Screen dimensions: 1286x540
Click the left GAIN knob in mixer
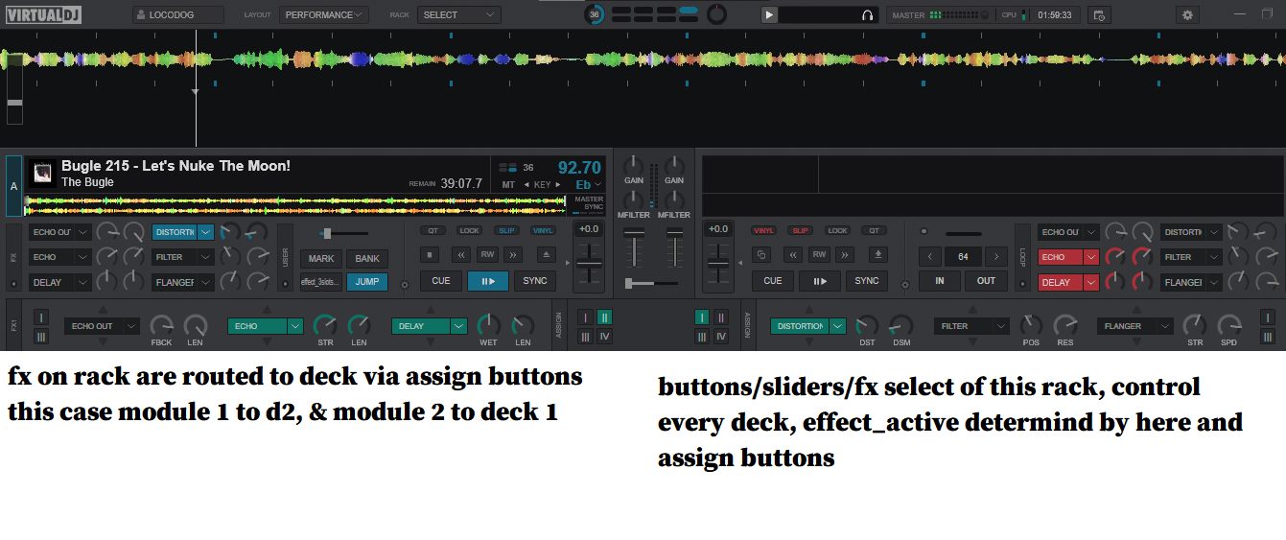click(x=634, y=165)
